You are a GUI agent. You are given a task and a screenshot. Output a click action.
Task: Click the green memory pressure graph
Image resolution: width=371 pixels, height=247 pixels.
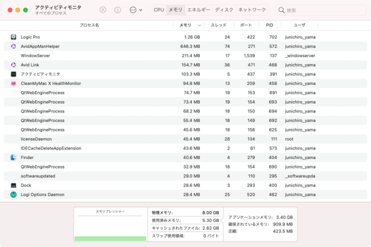pos(110,238)
